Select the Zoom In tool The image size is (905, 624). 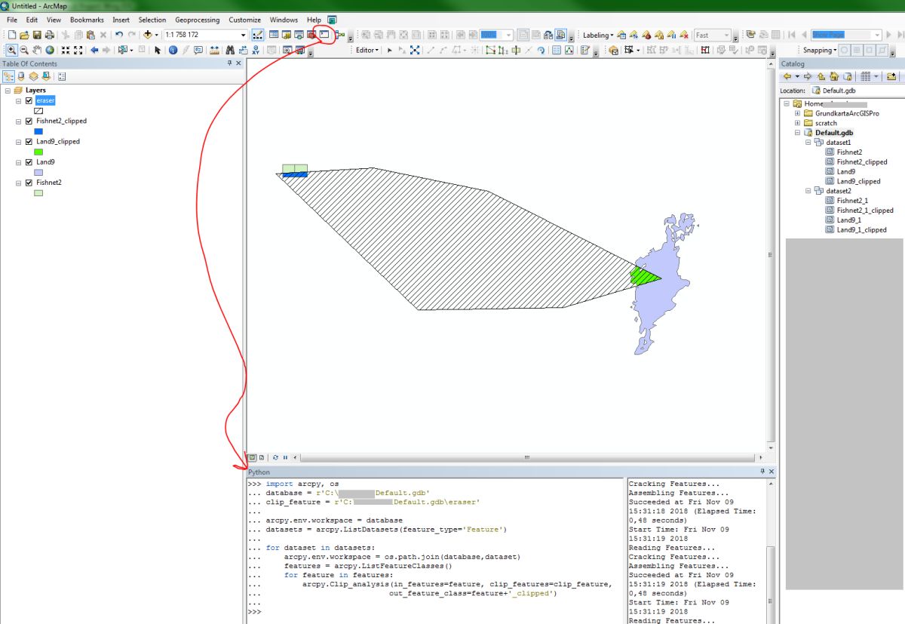(x=12, y=50)
